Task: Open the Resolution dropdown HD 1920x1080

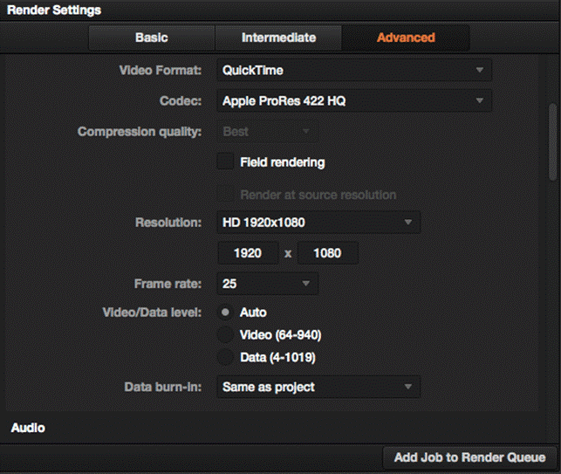Action: [x=318, y=223]
